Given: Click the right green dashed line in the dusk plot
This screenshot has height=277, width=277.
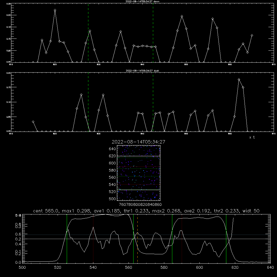Looking at the screenshot, I should pos(153,102).
